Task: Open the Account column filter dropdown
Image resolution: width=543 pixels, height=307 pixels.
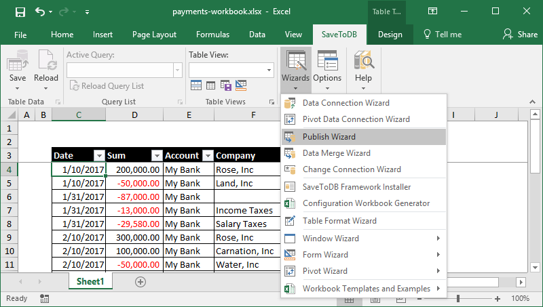Action: click(208, 156)
